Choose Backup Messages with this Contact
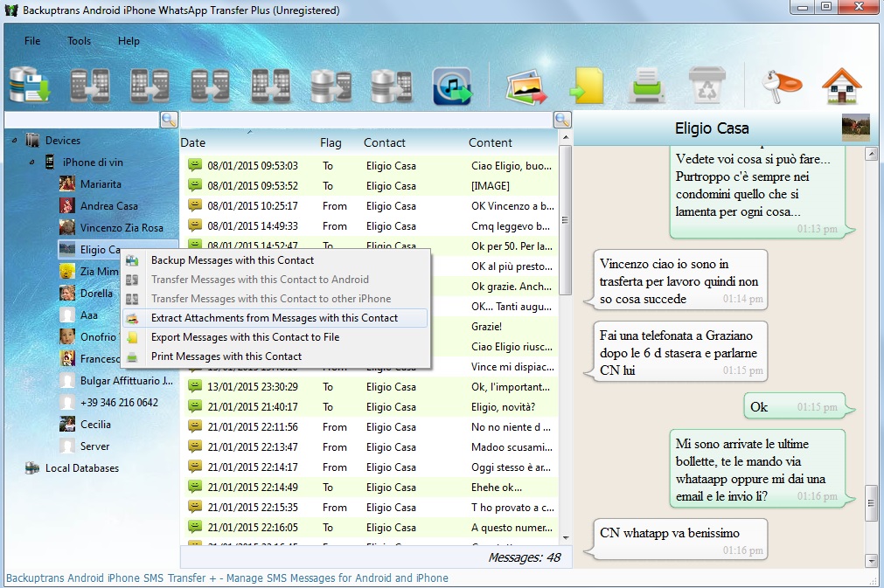Image resolution: width=884 pixels, height=588 pixels. [275, 260]
